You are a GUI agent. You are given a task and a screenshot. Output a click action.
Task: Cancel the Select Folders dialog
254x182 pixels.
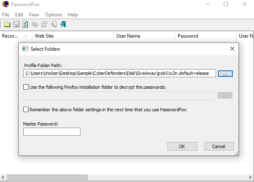point(218,146)
